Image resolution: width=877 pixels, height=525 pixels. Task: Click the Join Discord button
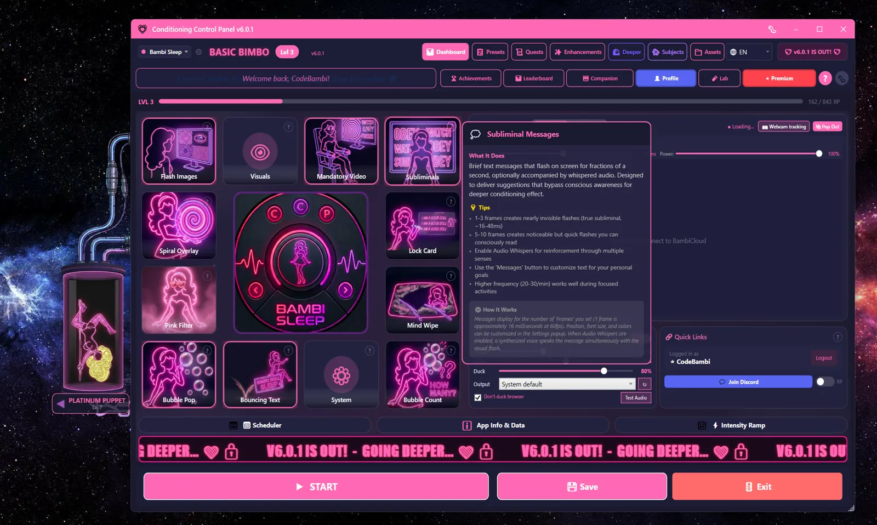click(x=738, y=382)
